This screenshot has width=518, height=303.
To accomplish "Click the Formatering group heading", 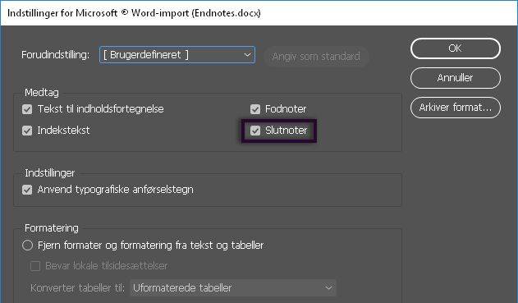I will point(52,228).
